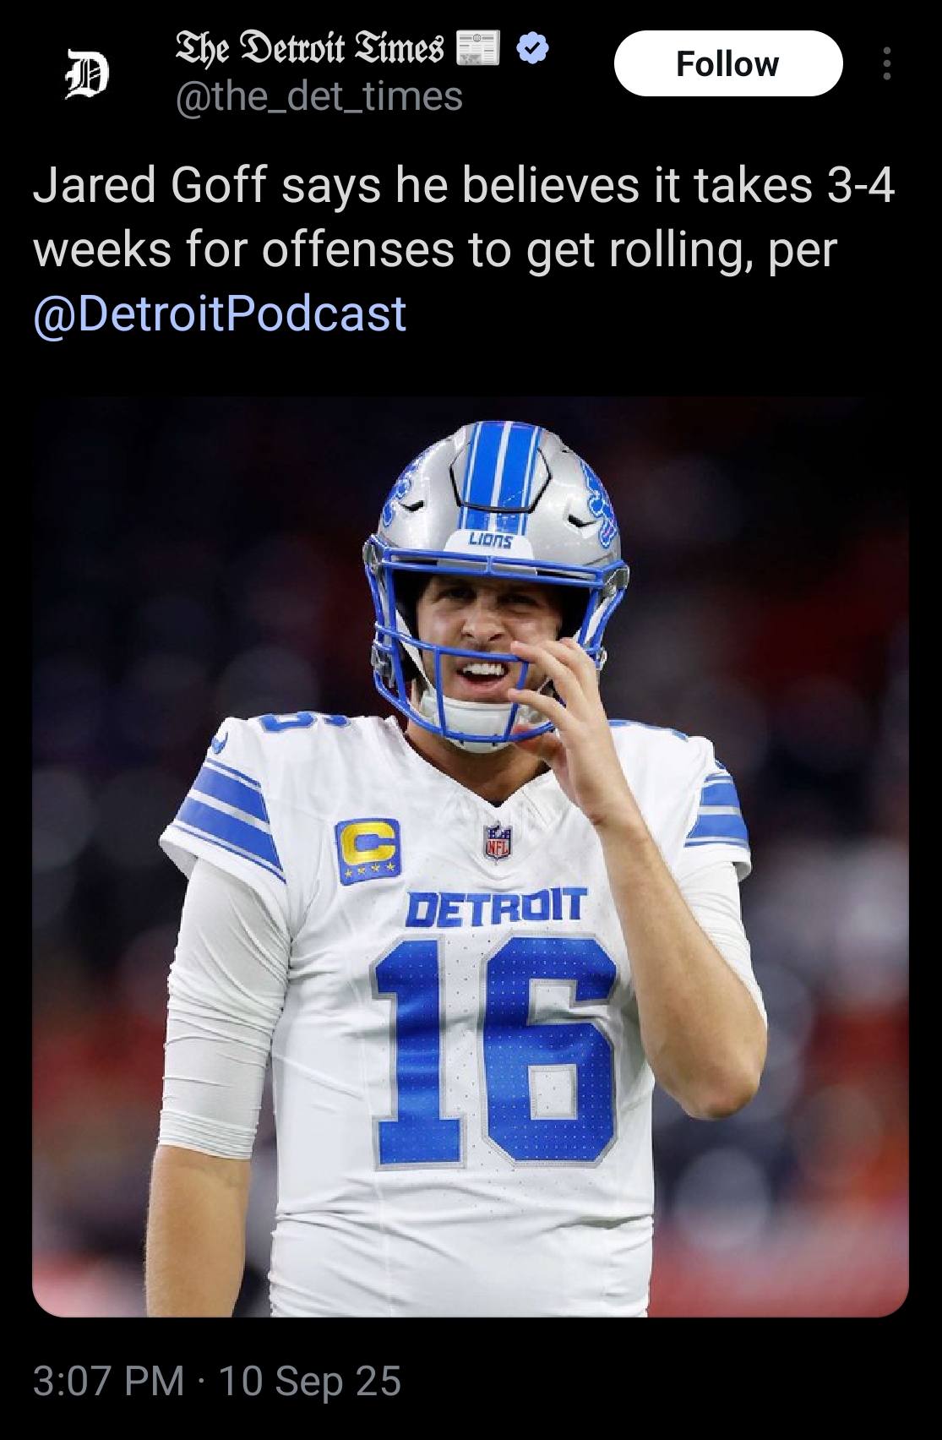Click the tweet line mentioning offenses rolling
The height and width of the screenshot is (1440, 942).
[435, 249]
